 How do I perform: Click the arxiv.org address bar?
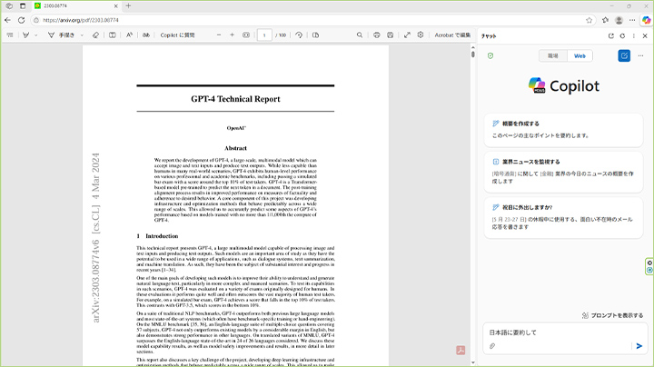309,20
